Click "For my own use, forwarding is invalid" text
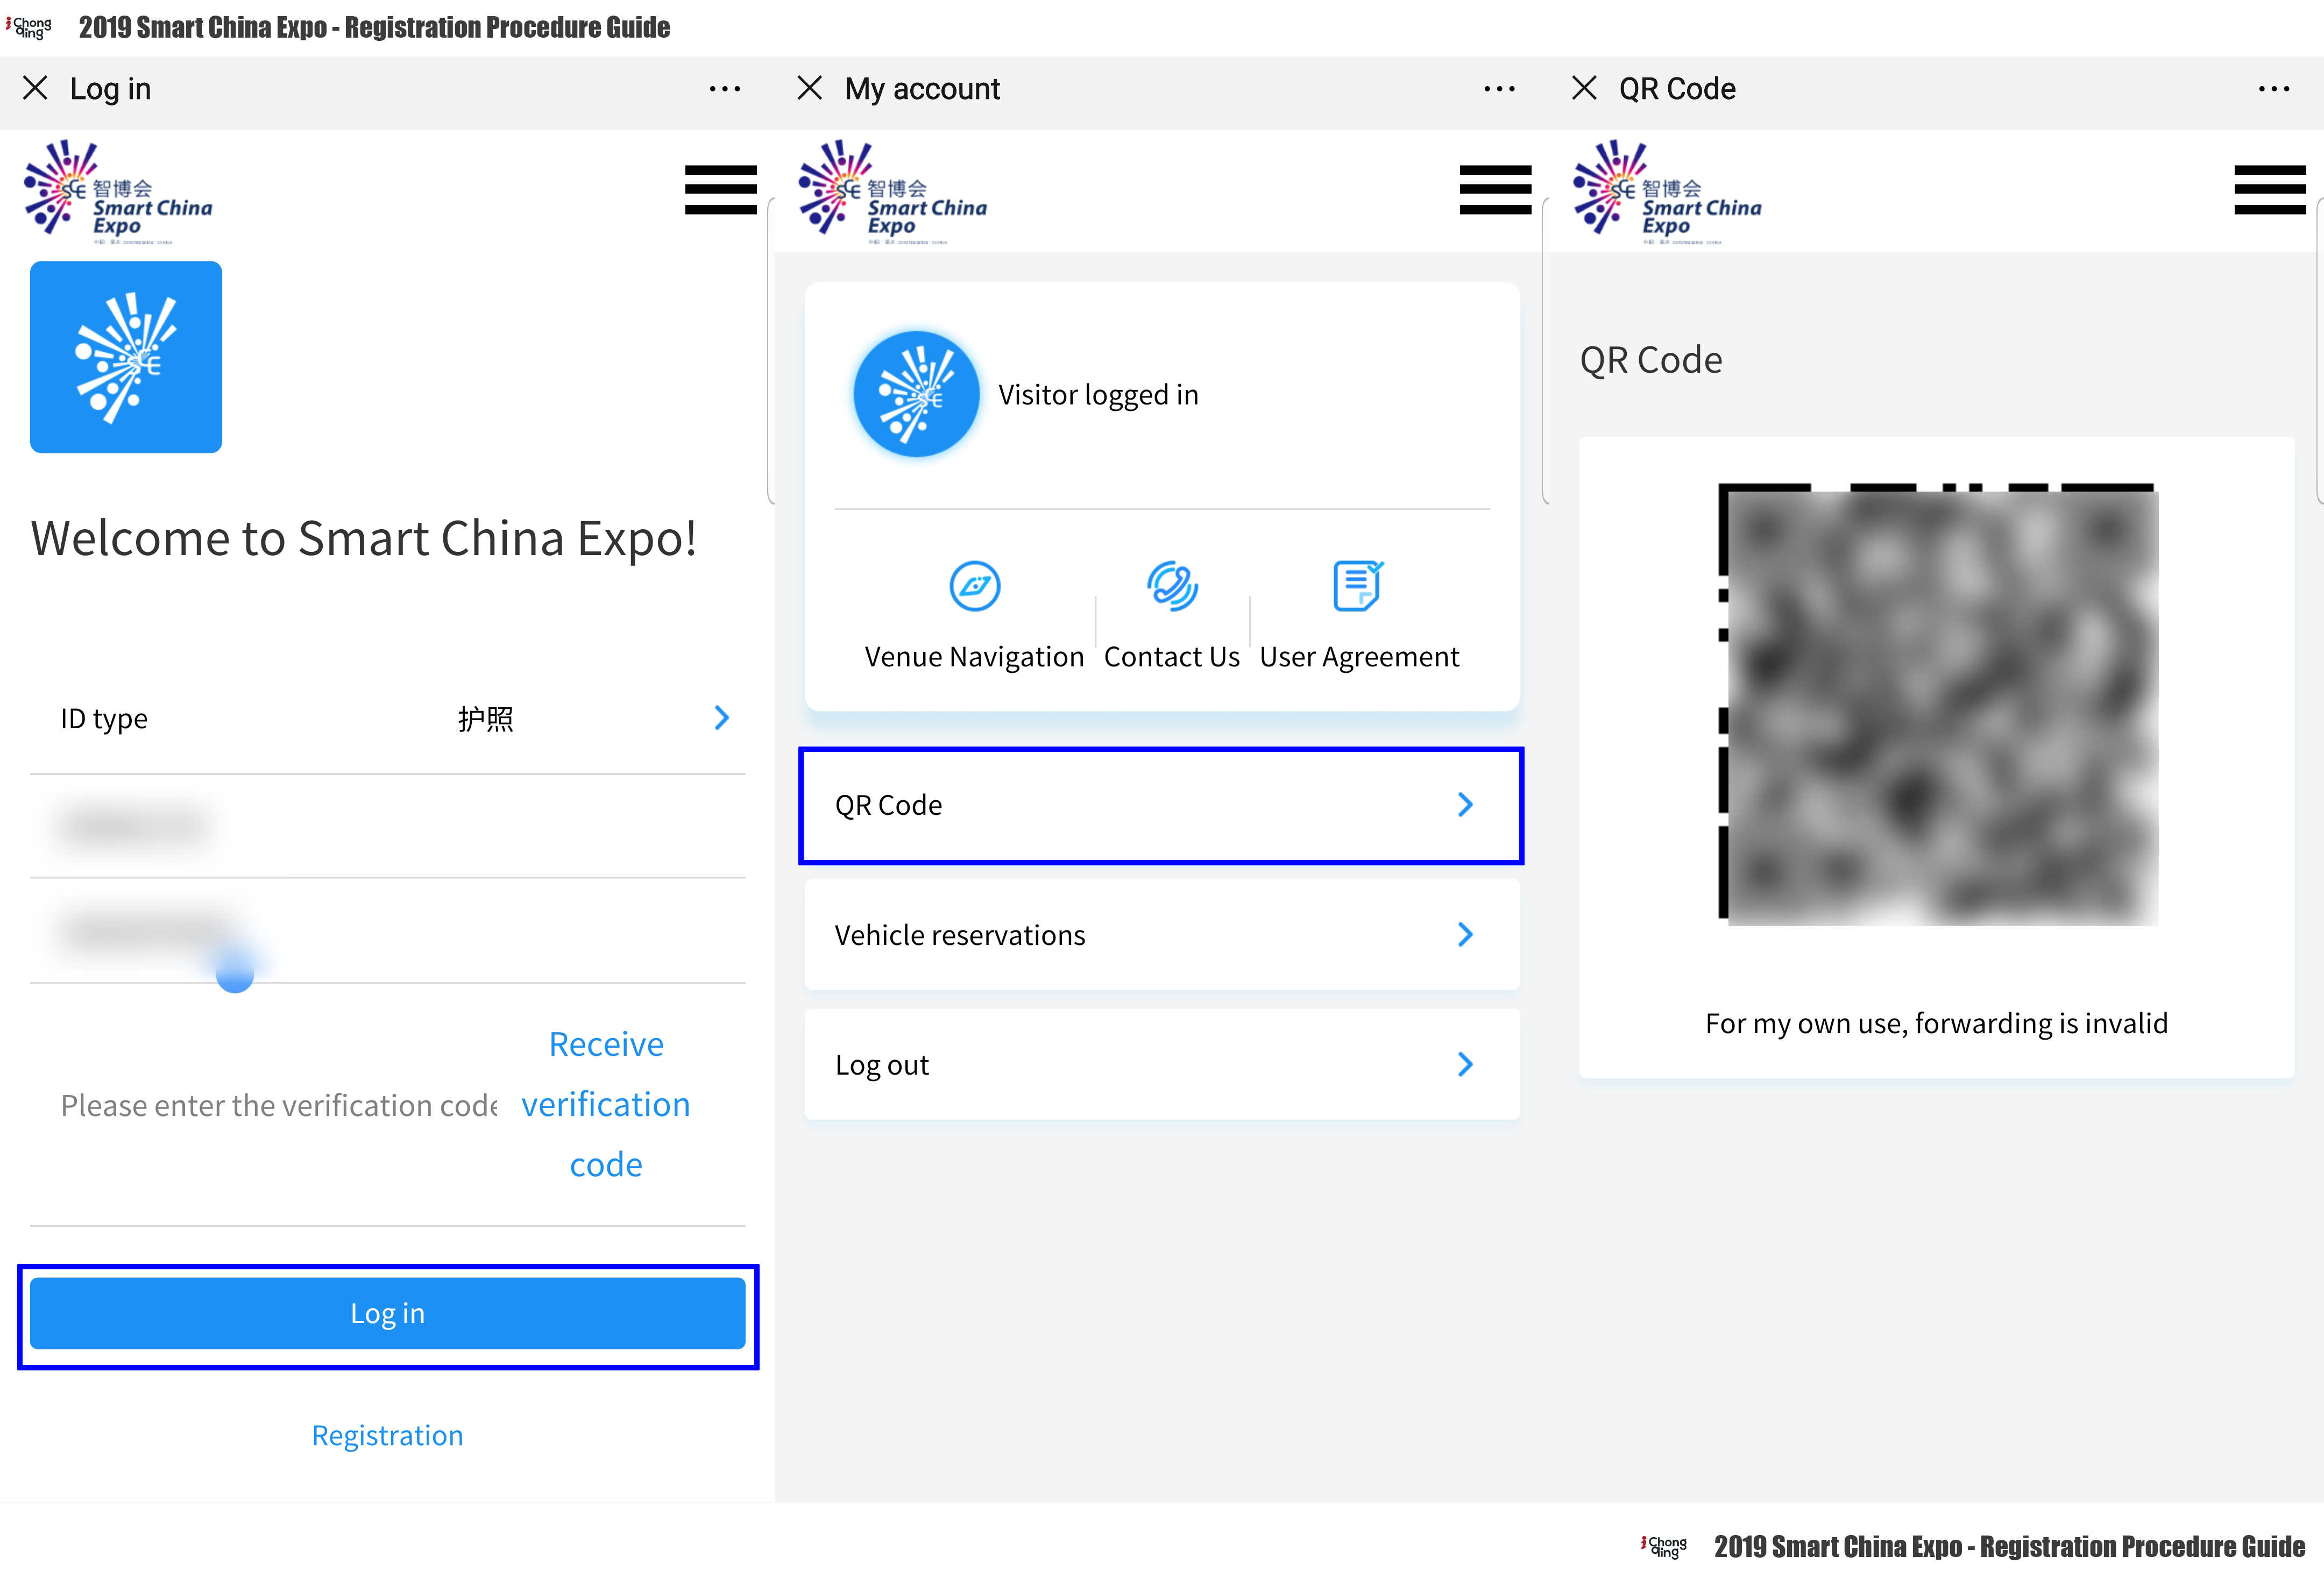The width and height of the screenshot is (2324, 1592). click(x=1937, y=1023)
